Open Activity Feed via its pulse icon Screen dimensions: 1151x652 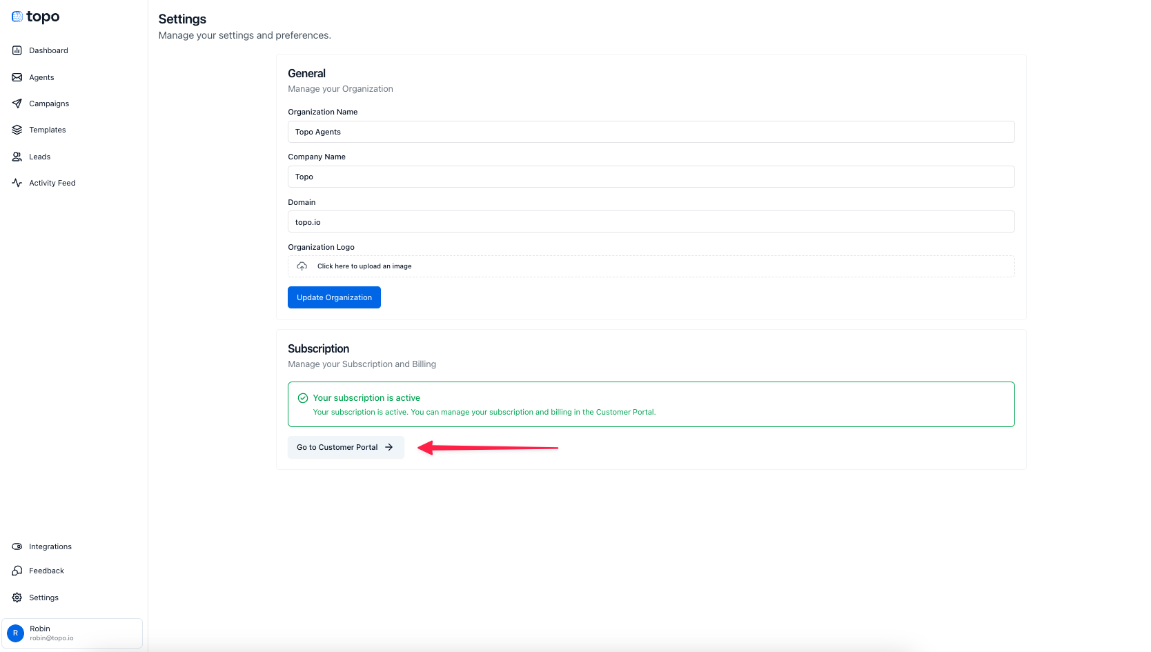coord(17,183)
